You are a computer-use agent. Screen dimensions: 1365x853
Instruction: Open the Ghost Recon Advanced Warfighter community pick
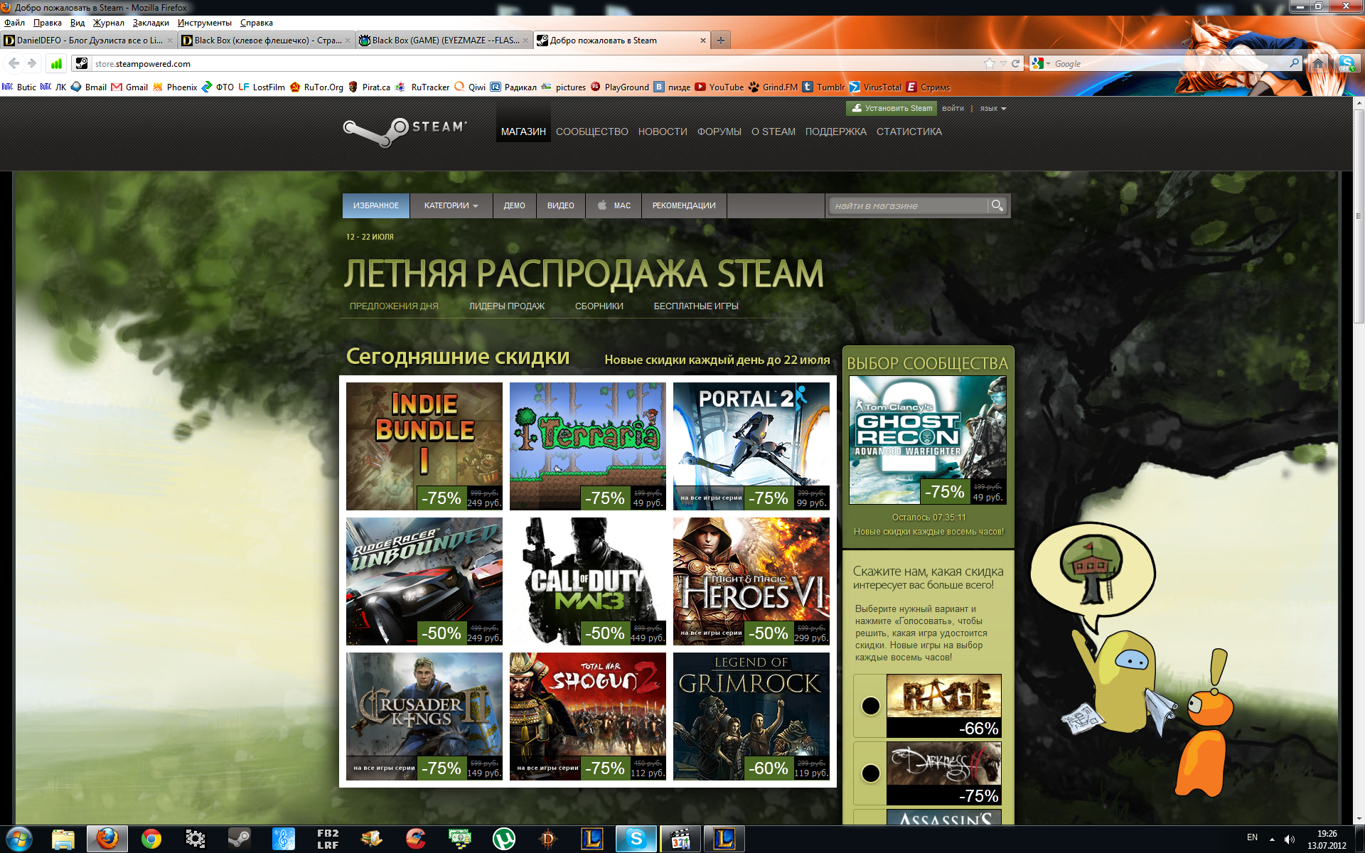pos(928,440)
